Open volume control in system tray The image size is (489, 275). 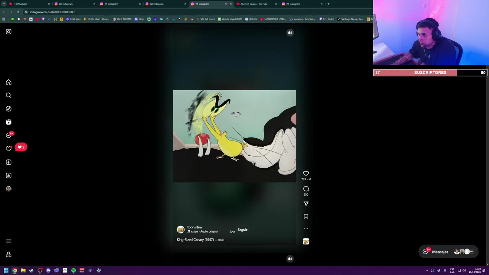pyautogui.click(x=464, y=270)
